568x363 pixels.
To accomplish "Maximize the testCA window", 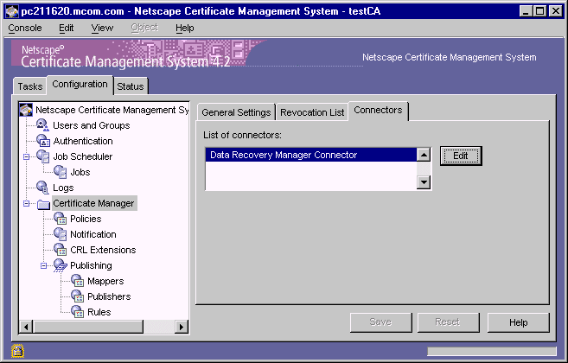I will tap(539, 11).
